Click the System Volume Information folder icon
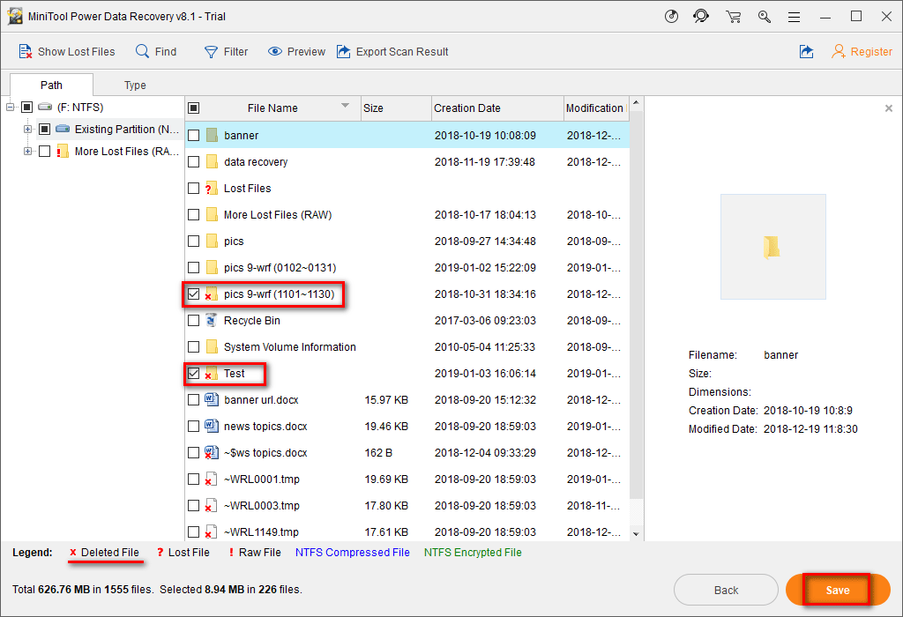The image size is (903, 617). [x=212, y=347]
